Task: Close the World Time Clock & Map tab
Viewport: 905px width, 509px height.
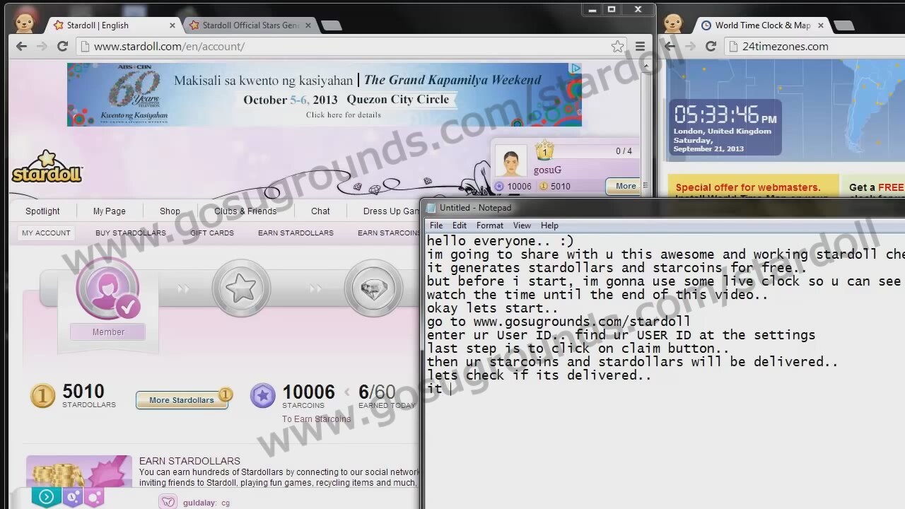Action: [x=821, y=25]
